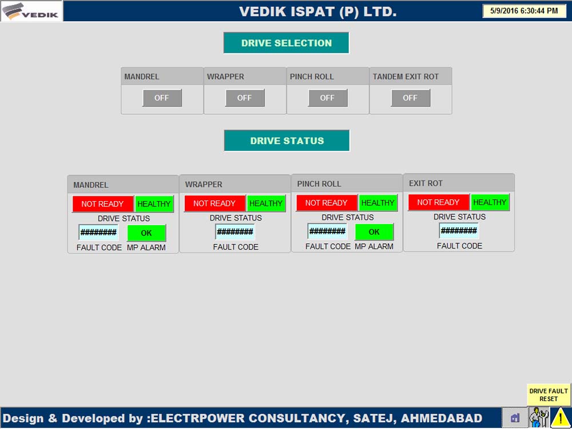Click the Wrapper FAULT CODE label
The image size is (572, 429).
click(236, 247)
